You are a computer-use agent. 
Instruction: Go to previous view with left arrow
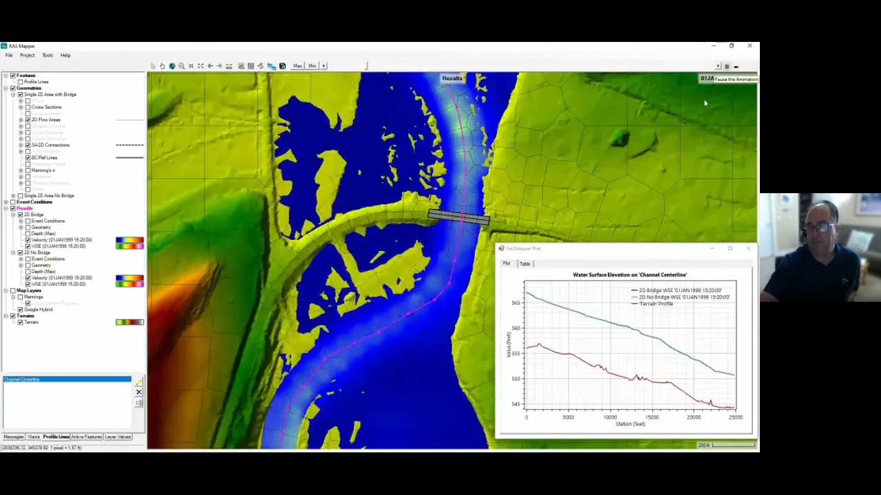210,66
